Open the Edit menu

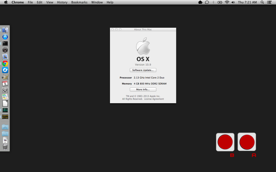point(39,2)
